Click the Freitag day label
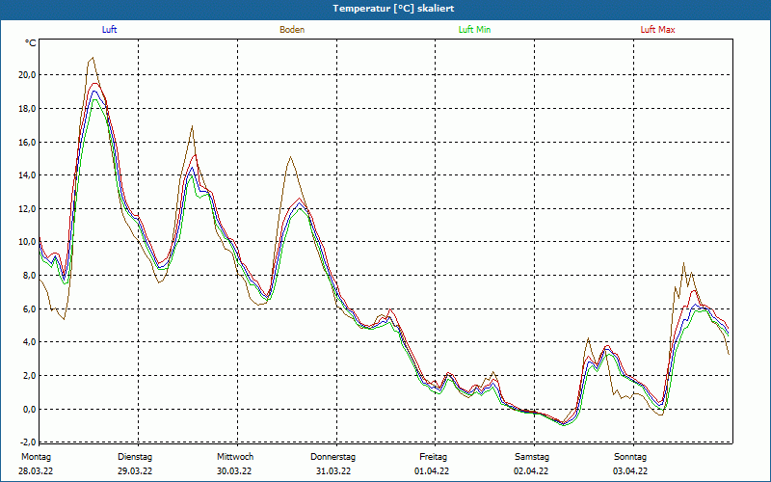Image resolution: width=771 pixels, height=482 pixels. [433, 457]
